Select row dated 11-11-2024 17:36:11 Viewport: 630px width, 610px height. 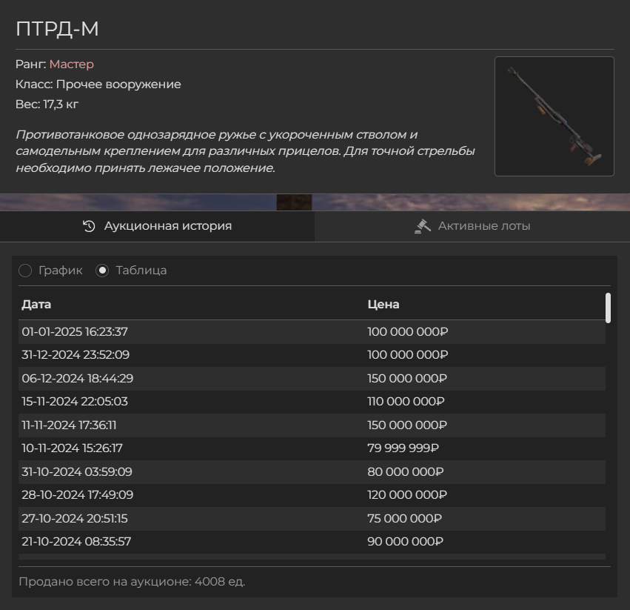(312, 425)
